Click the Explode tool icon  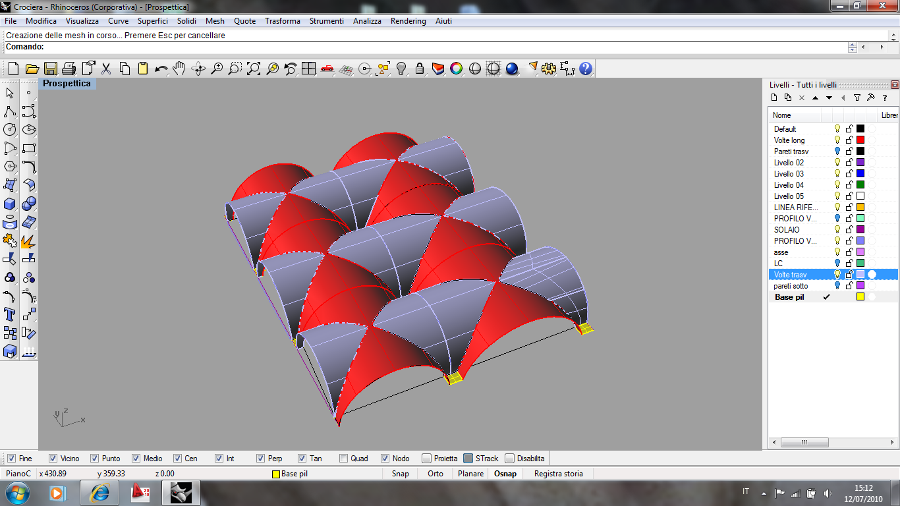point(28,241)
